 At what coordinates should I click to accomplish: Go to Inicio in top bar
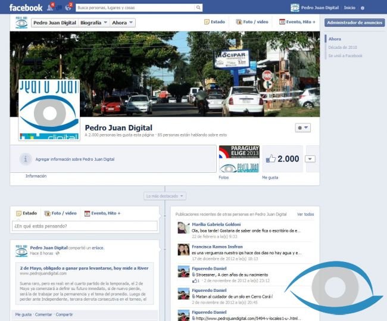point(349,8)
